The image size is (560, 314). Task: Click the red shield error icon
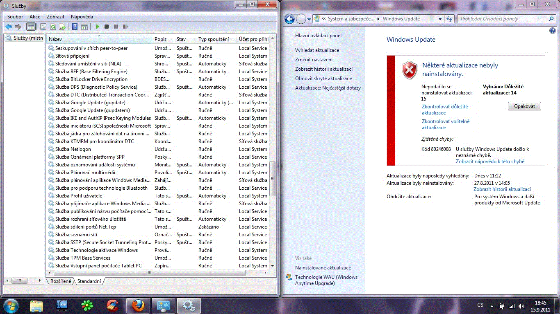point(409,70)
